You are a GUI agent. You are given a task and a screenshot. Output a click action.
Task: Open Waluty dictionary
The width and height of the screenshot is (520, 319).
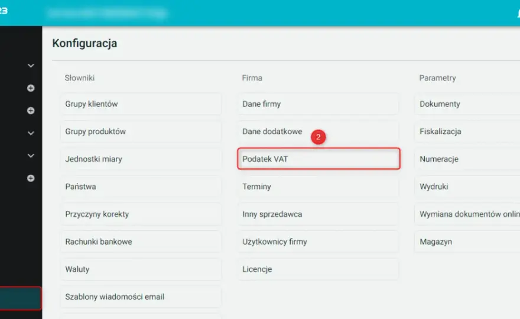(x=141, y=269)
